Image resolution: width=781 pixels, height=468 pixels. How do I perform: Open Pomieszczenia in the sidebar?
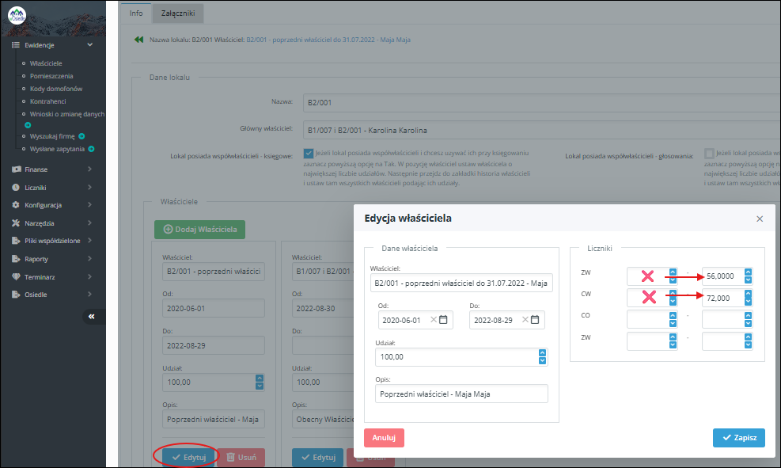[52, 75]
